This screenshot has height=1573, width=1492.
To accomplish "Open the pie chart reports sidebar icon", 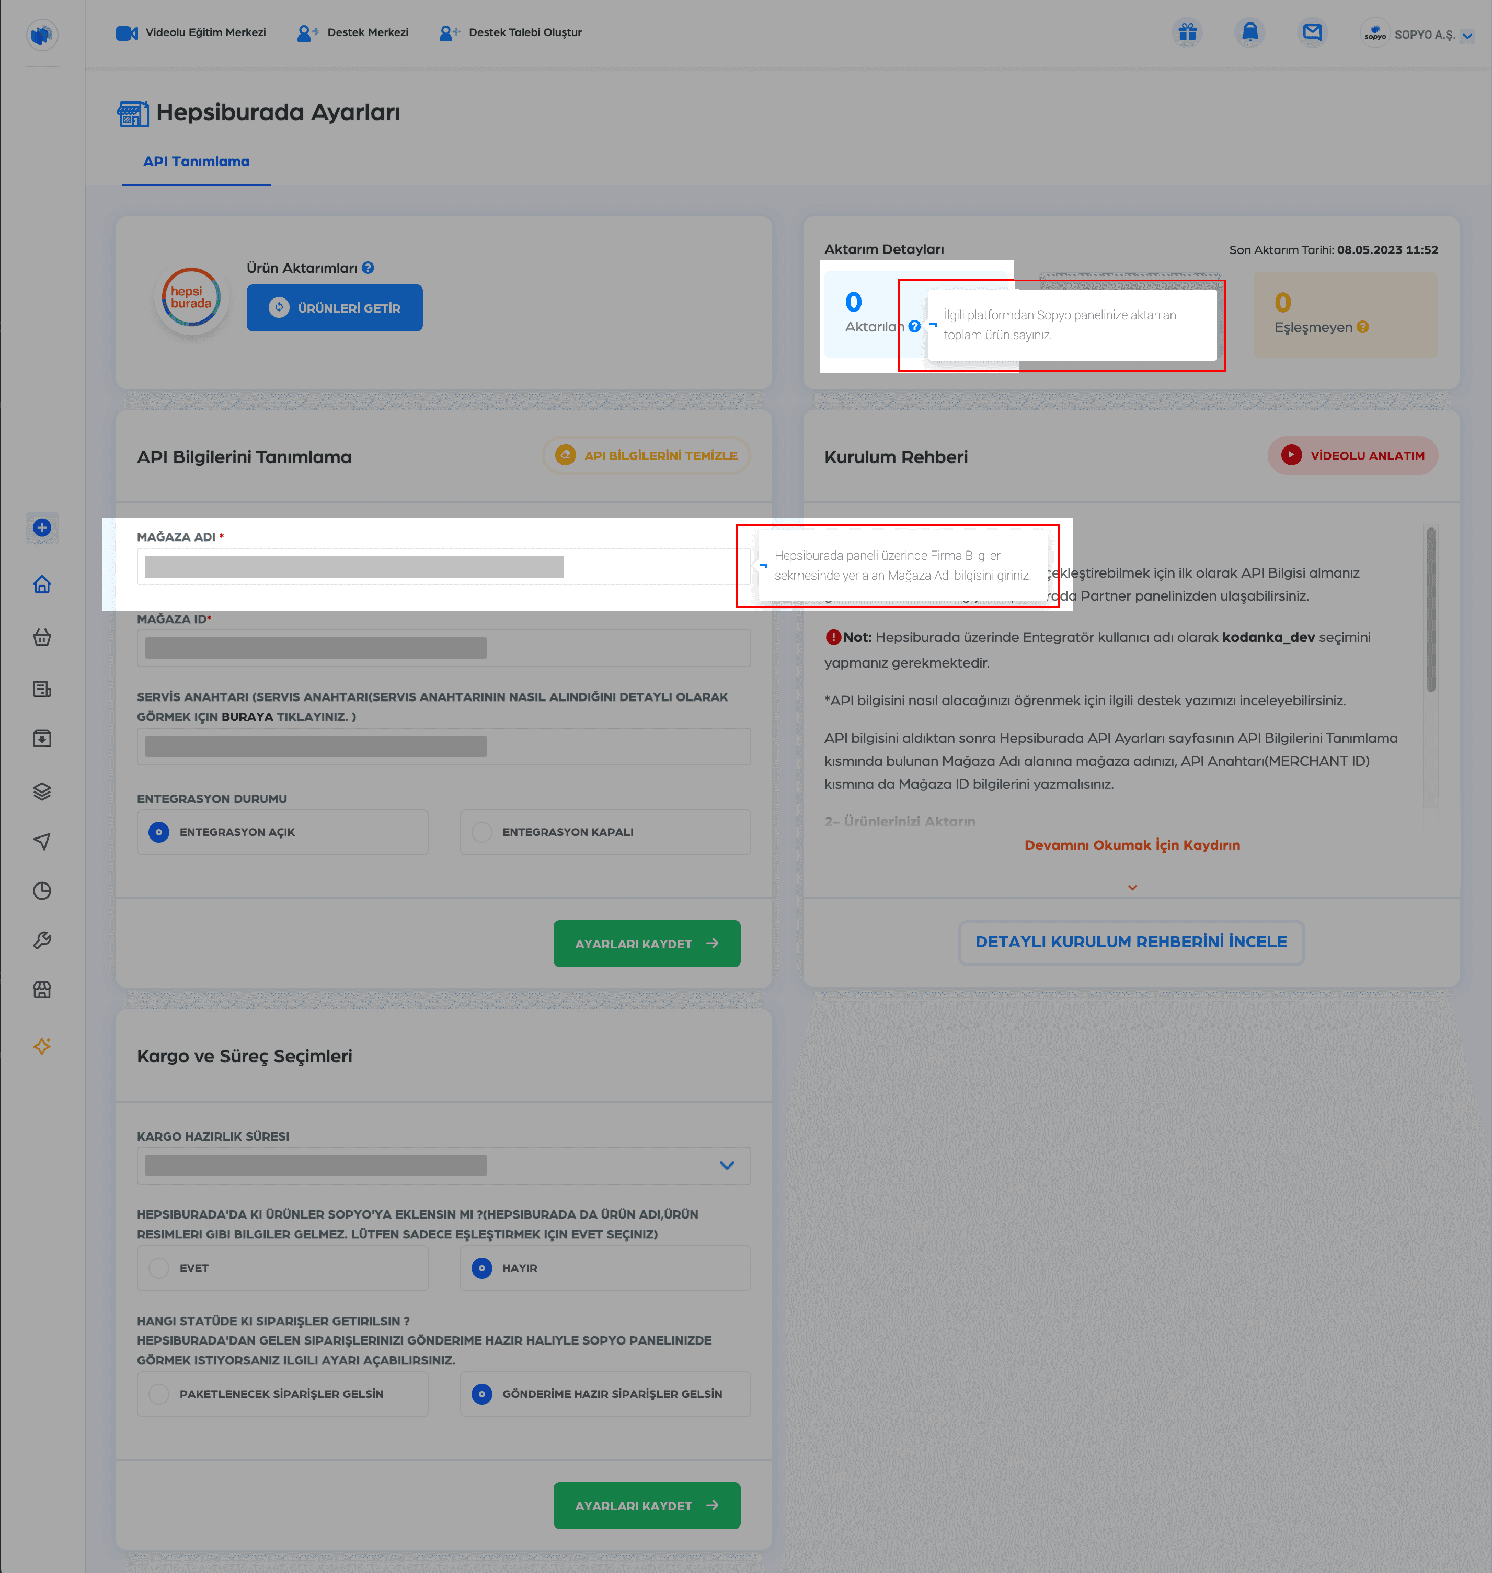I will click(x=42, y=891).
